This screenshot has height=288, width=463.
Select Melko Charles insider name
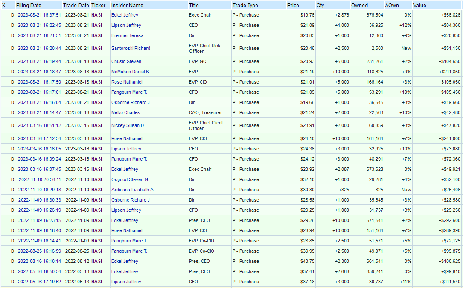pos(125,112)
